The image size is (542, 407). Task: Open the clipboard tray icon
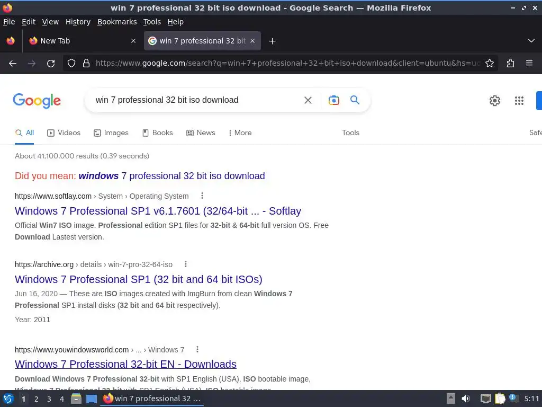(x=500, y=399)
